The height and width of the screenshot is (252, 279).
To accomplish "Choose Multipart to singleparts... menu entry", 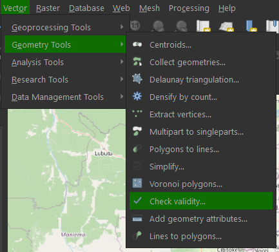I will (x=201, y=132).
